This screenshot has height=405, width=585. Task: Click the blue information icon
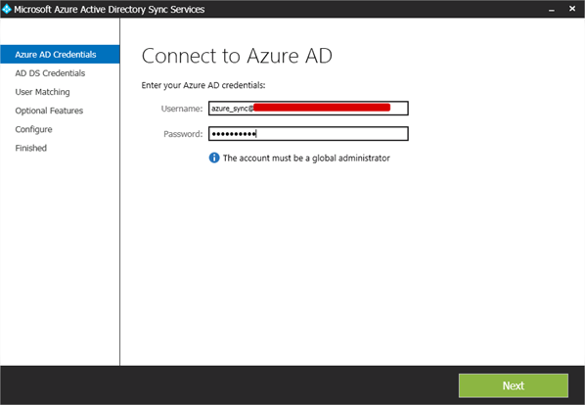pos(214,157)
